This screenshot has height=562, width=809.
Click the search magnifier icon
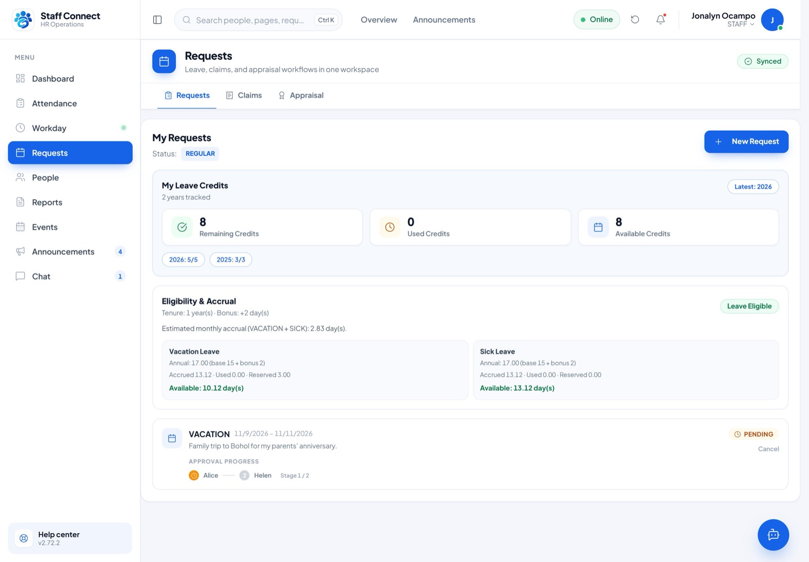pyautogui.click(x=187, y=20)
